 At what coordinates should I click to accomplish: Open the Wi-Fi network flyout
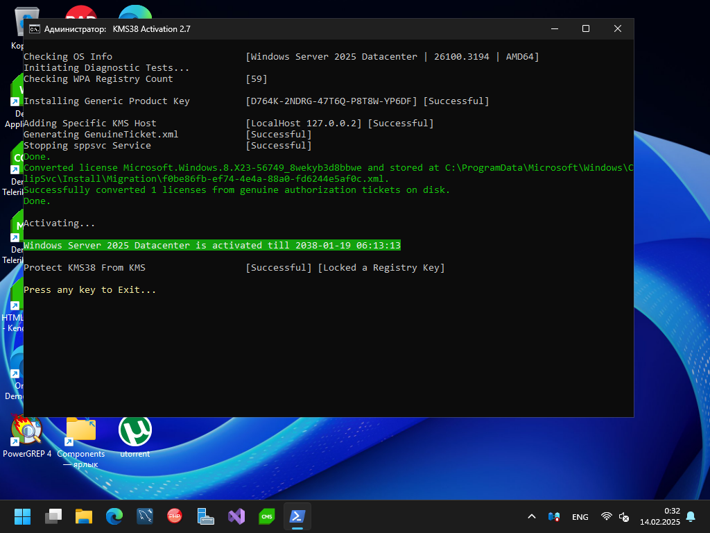[606, 516]
